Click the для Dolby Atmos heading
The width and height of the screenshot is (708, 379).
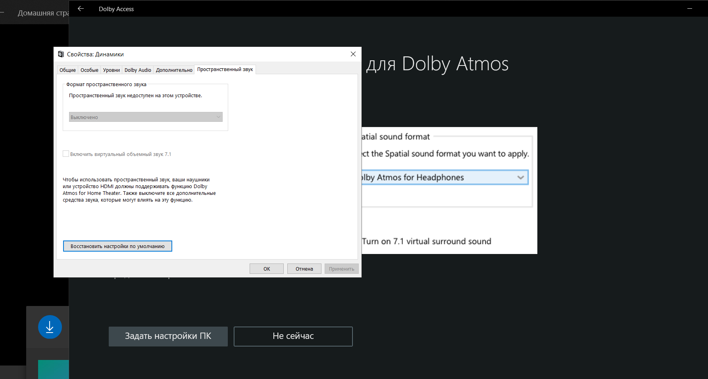437,63
